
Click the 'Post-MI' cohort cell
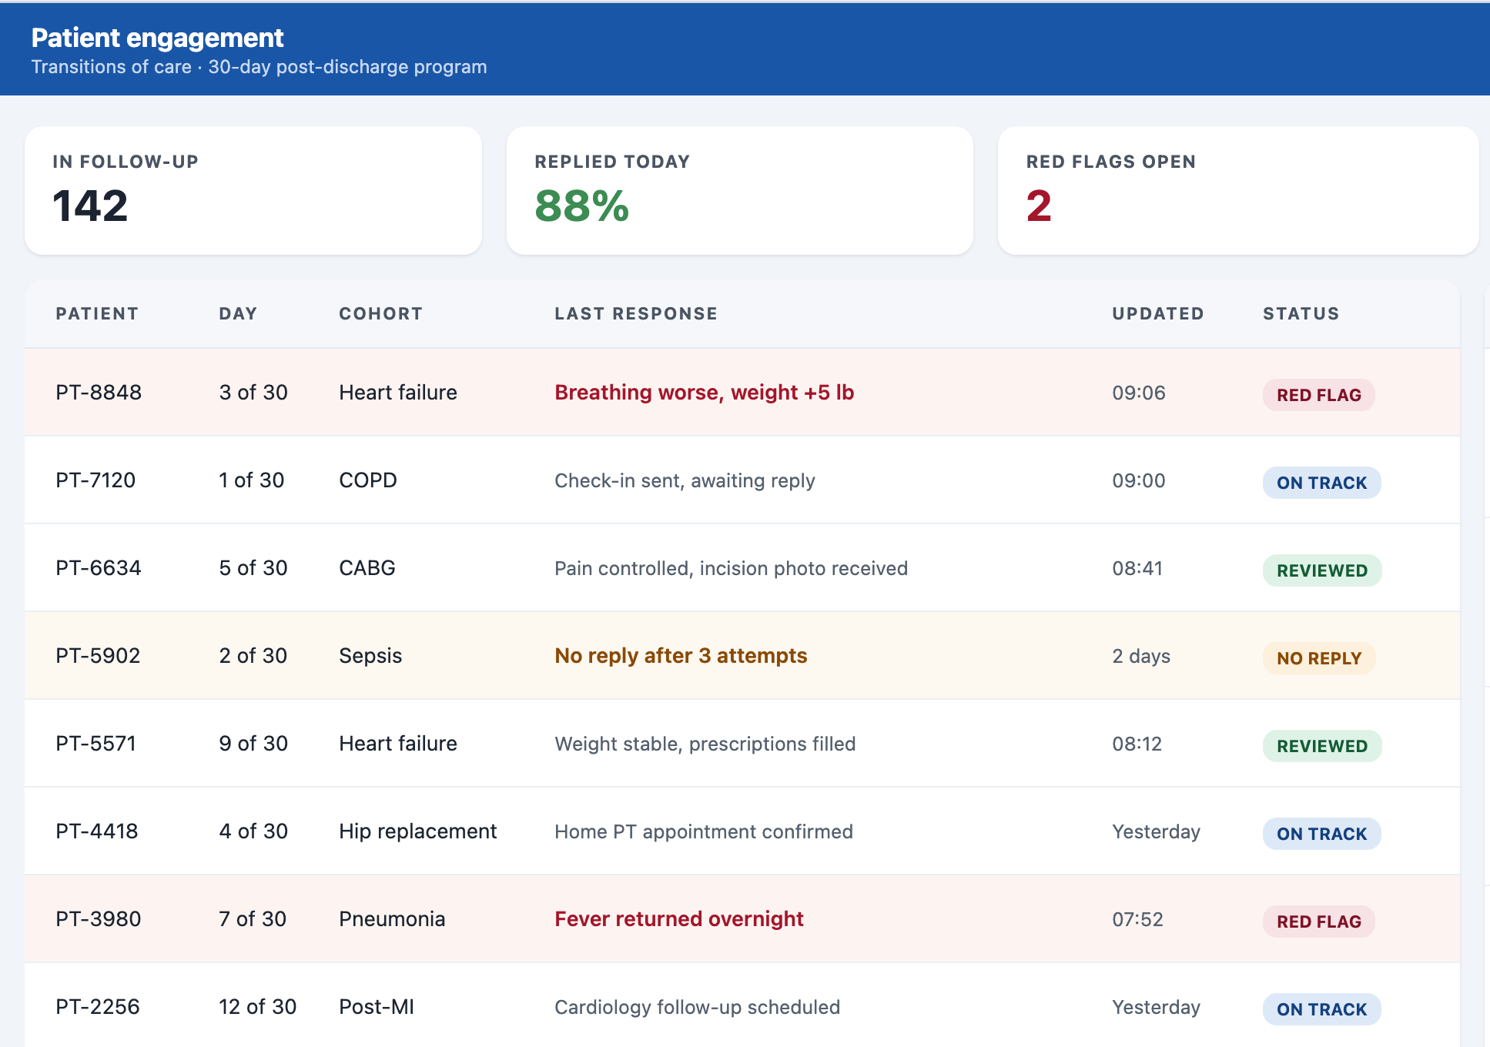(x=377, y=1007)
